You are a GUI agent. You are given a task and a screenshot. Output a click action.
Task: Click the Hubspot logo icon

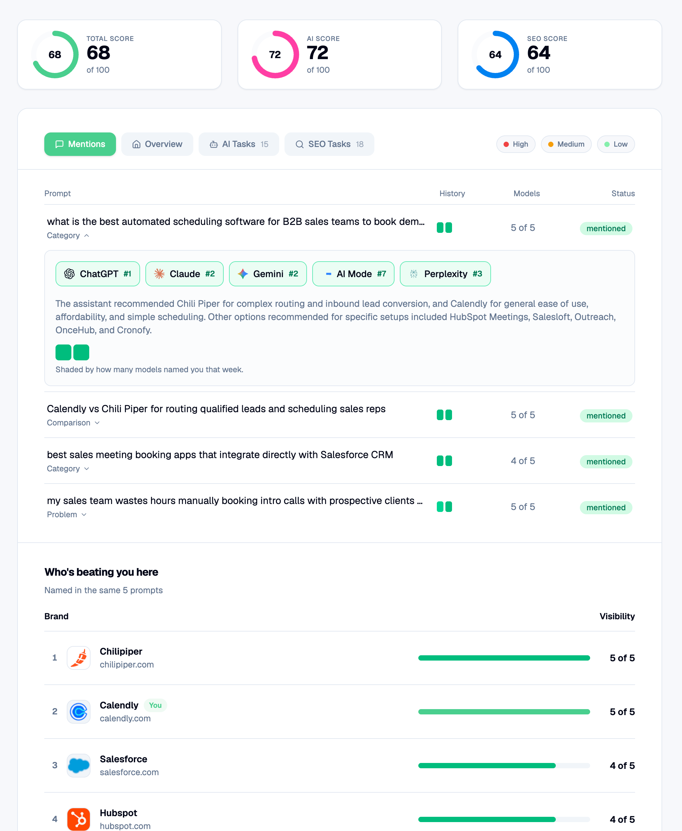[79, 819]
